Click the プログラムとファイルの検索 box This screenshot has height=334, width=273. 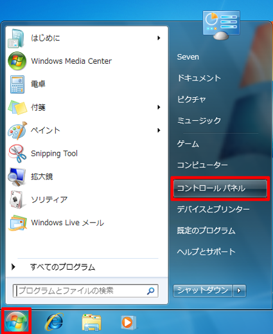(85, 291)
